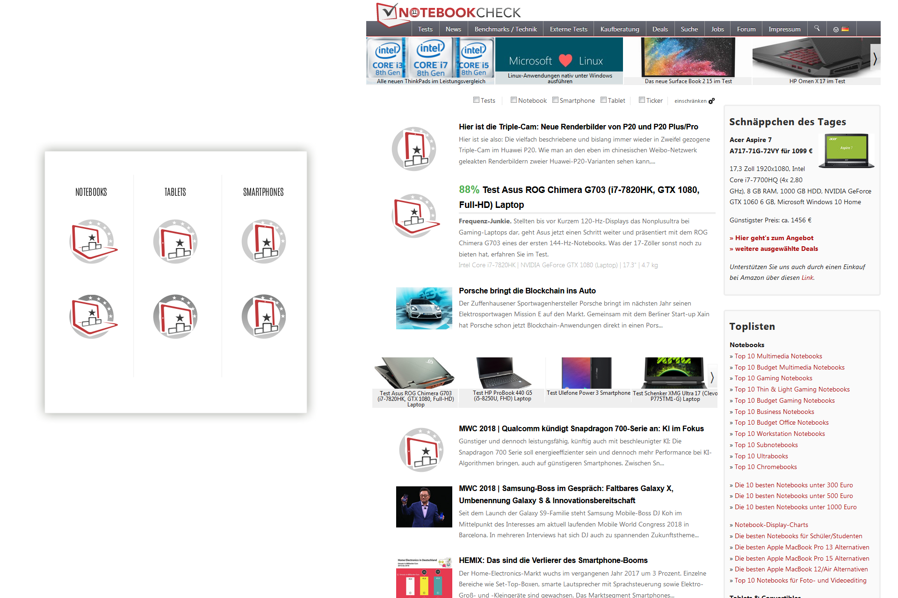898x598 pixels.
Task: Open P20 Triple-Cam Renderbilder headline
Action: 579,127
